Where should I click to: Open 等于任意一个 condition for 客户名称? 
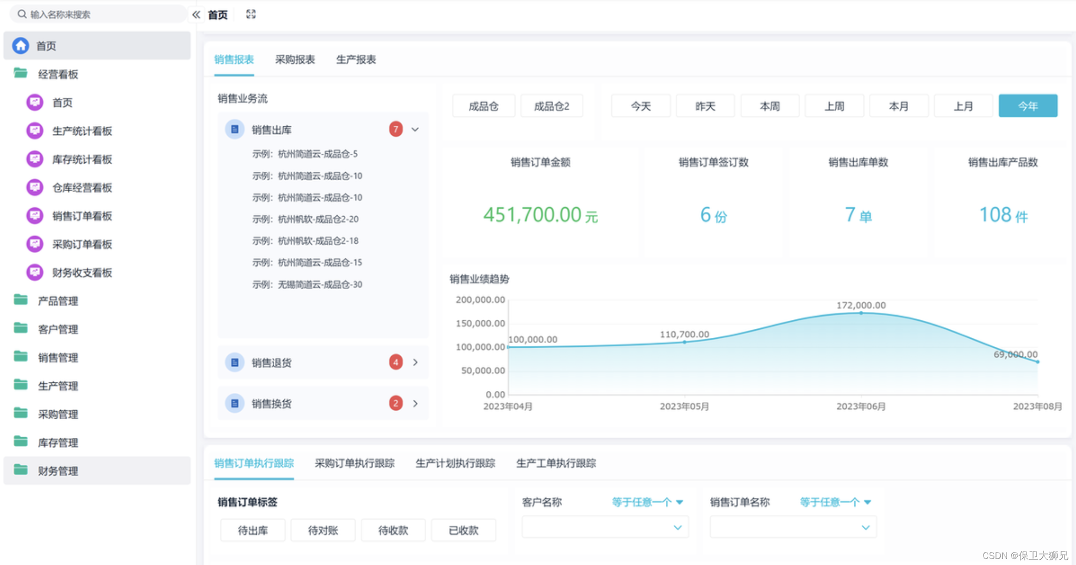click(x=647, y=502)
